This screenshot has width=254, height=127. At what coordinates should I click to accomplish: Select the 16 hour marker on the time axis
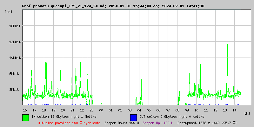[x=25, y=110]
